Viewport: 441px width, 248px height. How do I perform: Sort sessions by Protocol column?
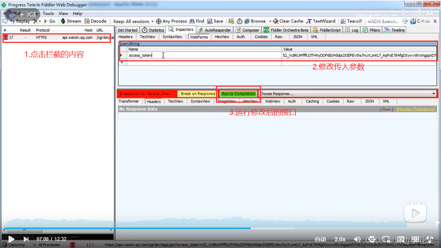pos(43,30)
